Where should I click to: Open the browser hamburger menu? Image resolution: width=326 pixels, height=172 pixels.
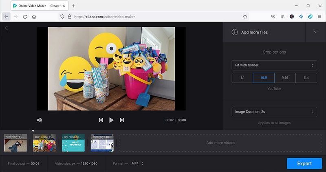[x=319, y=17]
